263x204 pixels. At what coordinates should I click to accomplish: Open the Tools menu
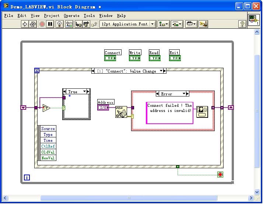click(x=89, y=15)
